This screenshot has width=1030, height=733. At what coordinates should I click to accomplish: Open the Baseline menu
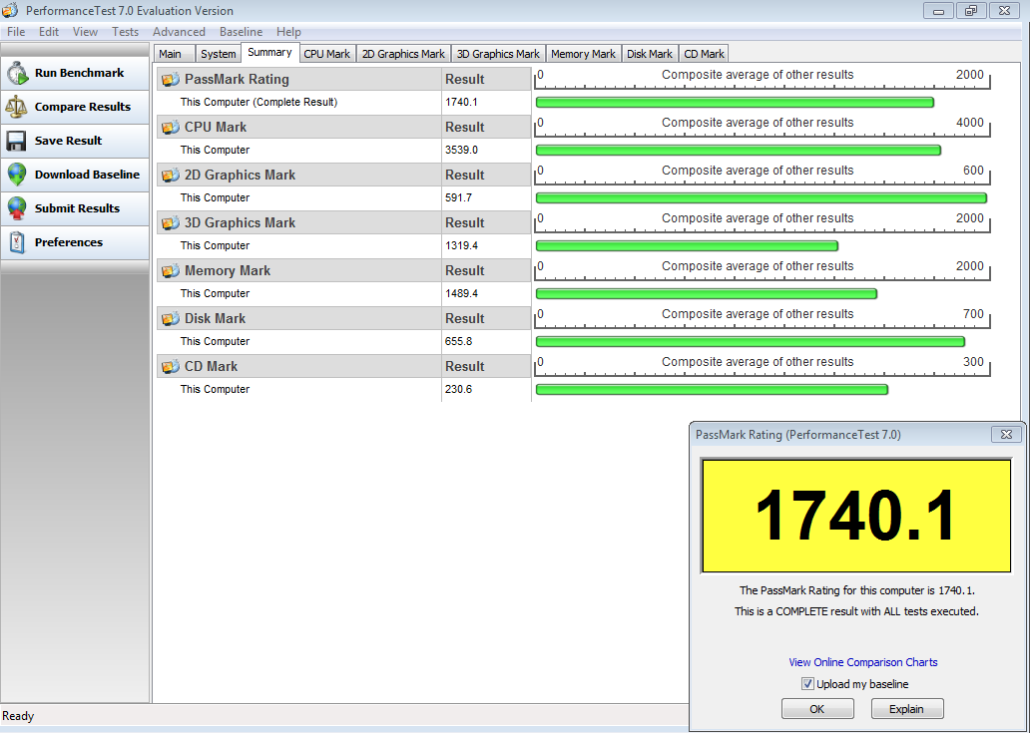(241, 31)
